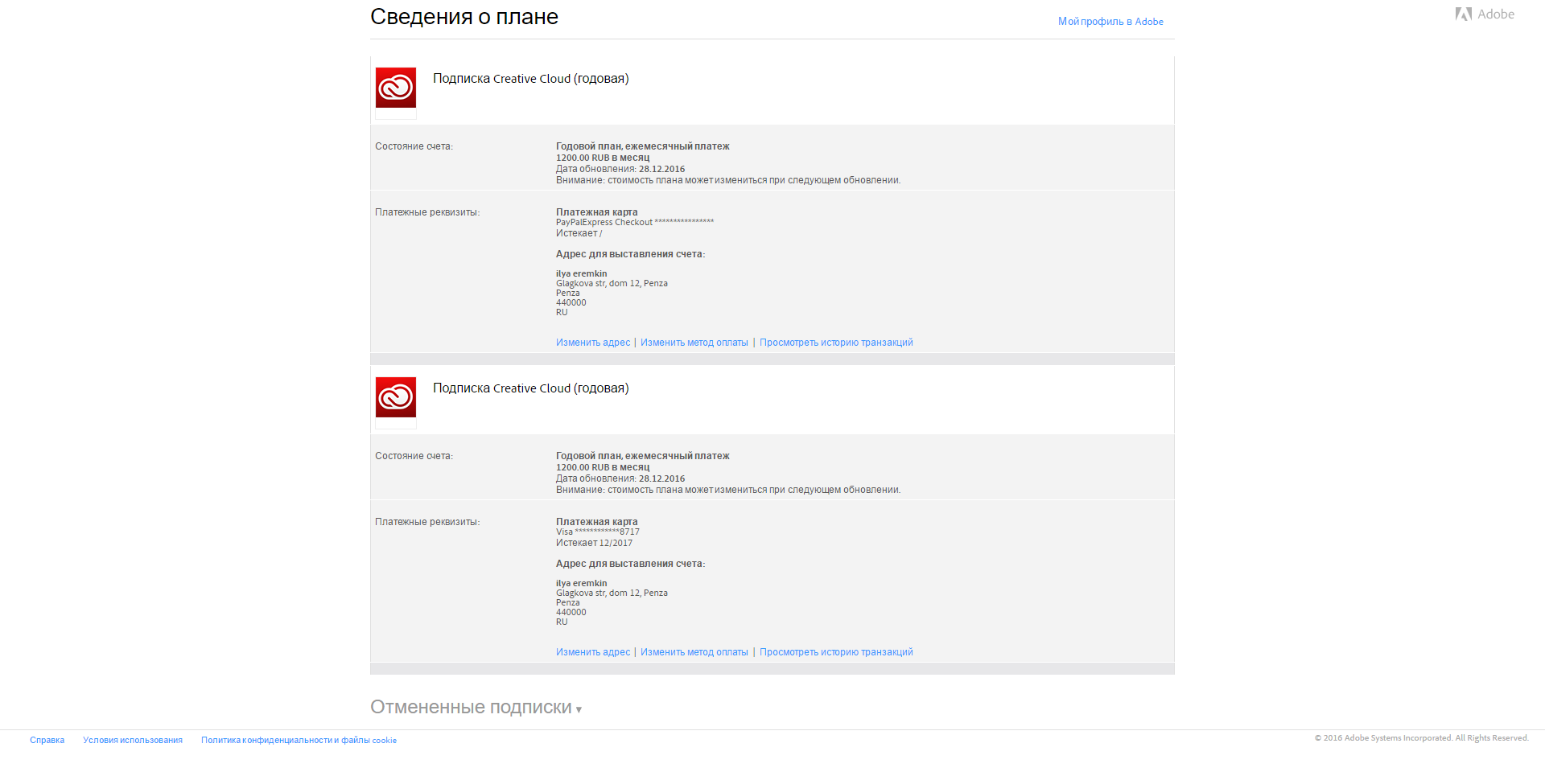
Task: Click the Visa card number ending 8717
Action: 598,532
